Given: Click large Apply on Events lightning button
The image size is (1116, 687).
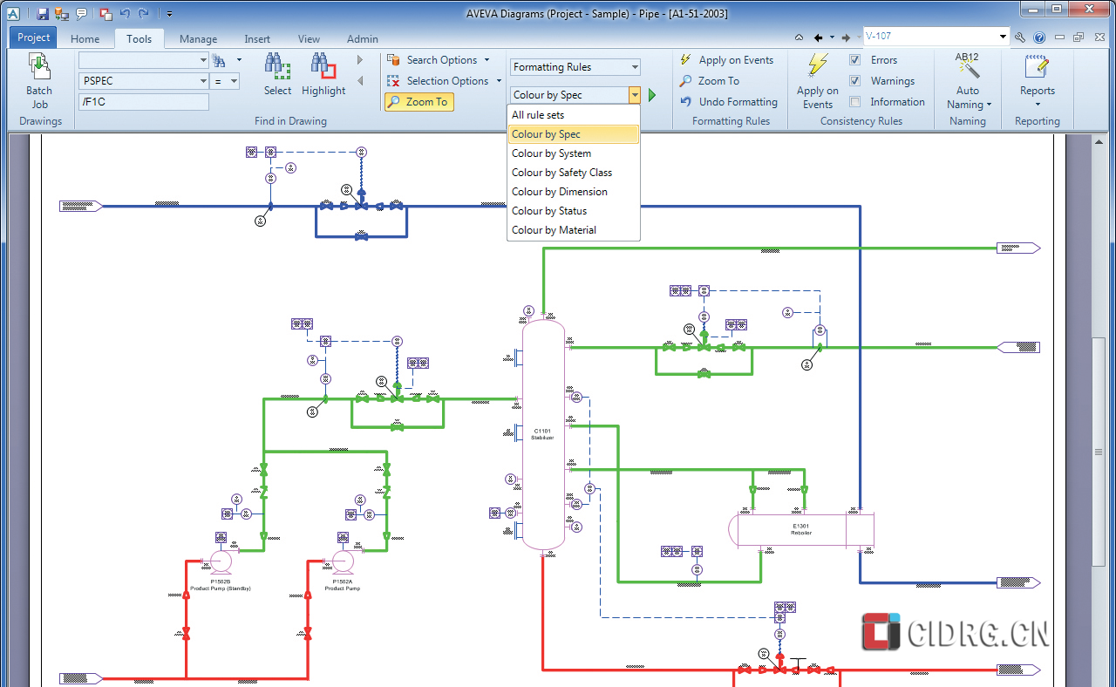Looking at the screenshot, I should (818, 81).
